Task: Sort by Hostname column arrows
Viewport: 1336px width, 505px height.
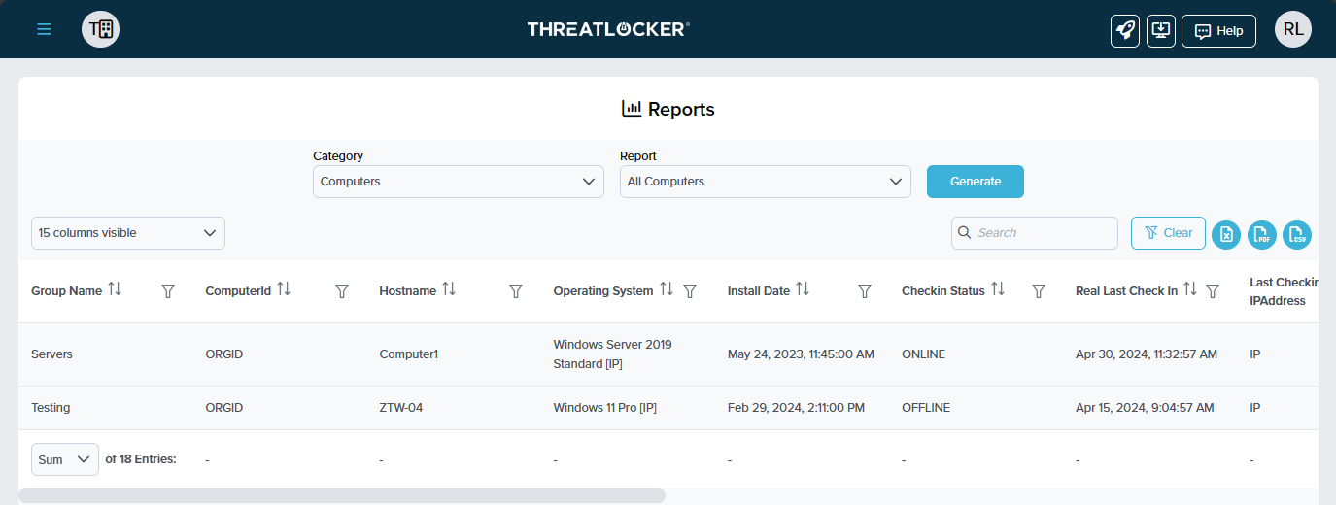Action: 449,289
